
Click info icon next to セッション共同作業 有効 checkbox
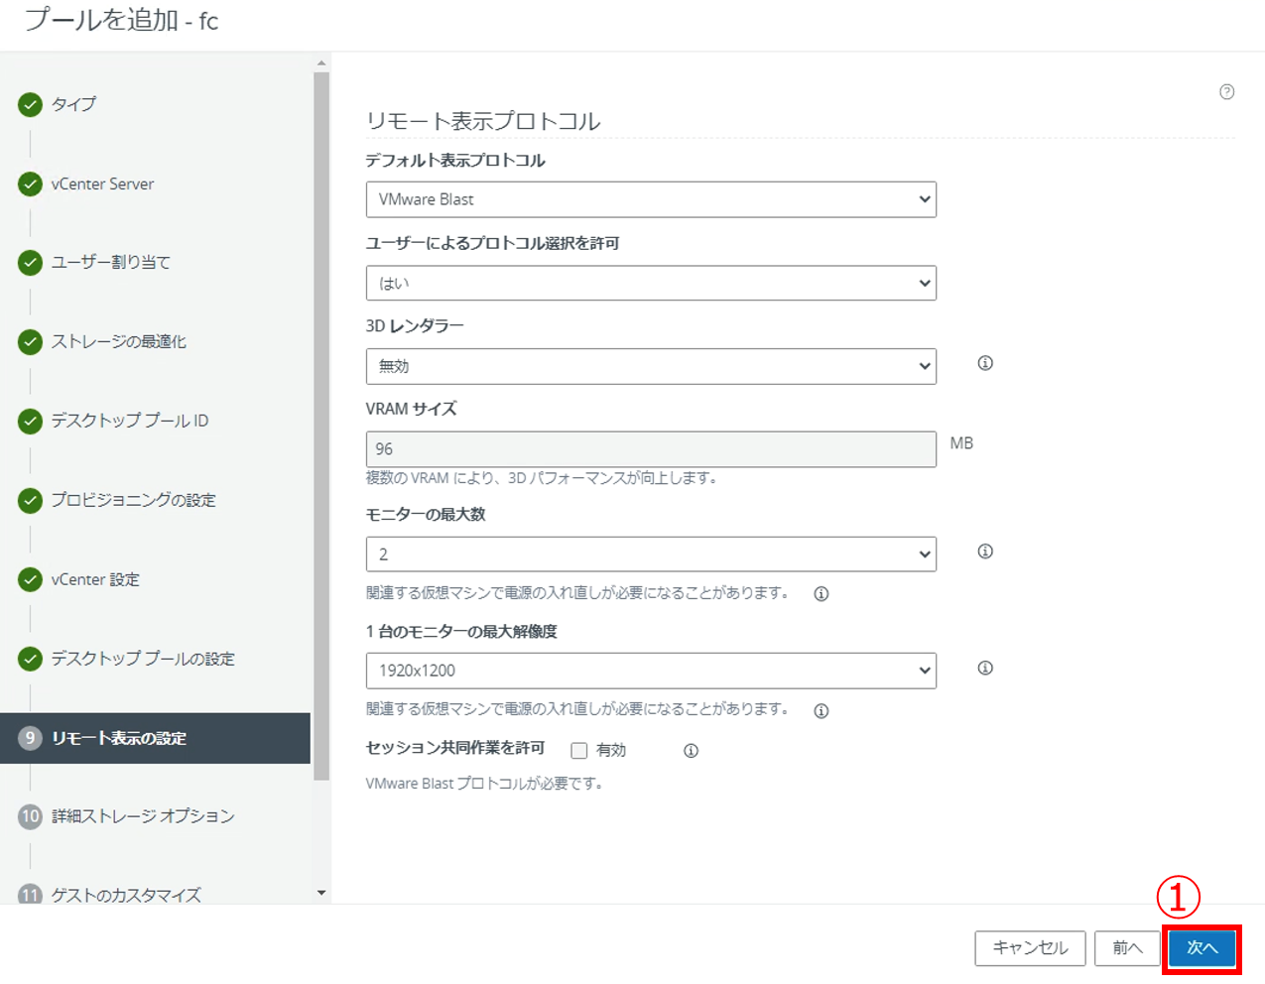click(x=691, y=751)
